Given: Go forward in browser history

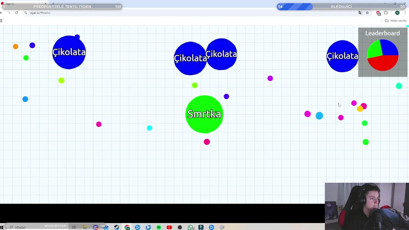Looking at the screenshot, I should 9,13.
